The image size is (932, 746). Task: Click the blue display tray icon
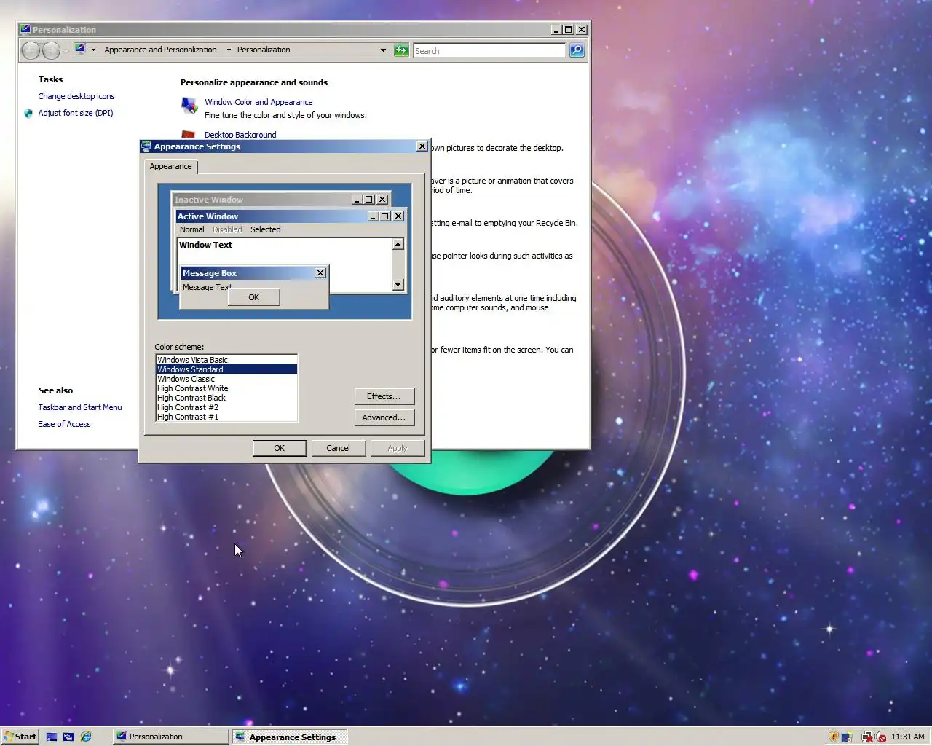847,737
